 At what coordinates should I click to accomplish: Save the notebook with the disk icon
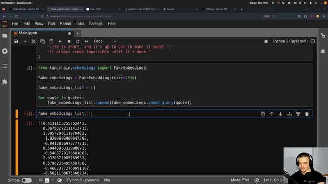[16, 41]
